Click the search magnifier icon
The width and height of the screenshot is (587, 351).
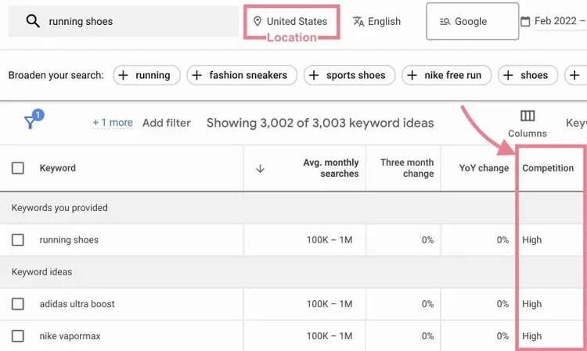pos(33,21)
